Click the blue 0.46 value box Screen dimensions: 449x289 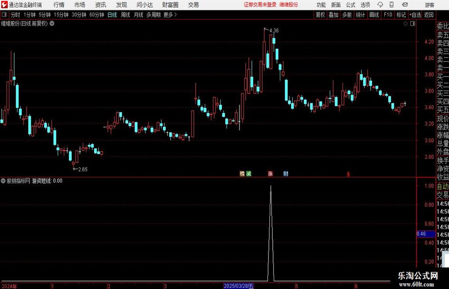(x=426, y=234)
